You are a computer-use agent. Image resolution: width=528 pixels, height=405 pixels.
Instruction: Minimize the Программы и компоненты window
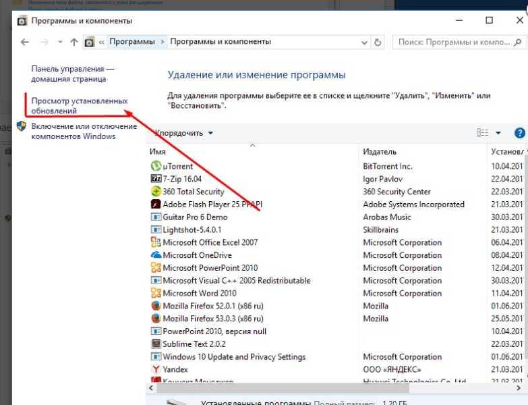click(x=459, y=20)
